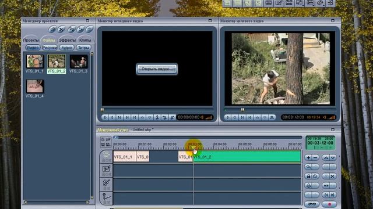Open the Эффекты tab
373x209 pixels.
pos(67,40)
